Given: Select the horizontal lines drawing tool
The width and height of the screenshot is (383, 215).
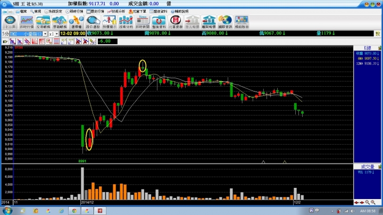Looking at the screenshot, I should 56,42.
